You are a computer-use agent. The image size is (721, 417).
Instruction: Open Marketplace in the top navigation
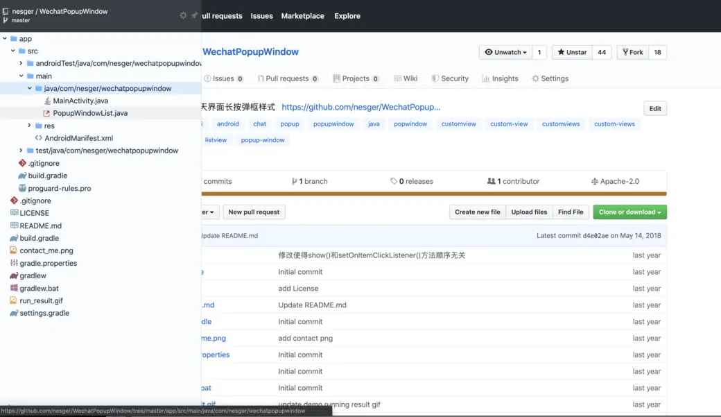pos(302,16)
